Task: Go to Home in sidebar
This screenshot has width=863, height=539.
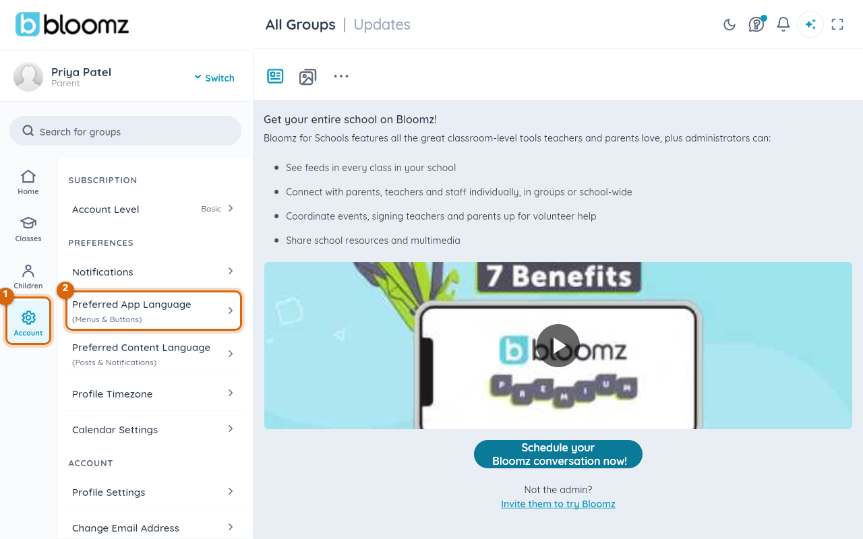Action: point(28,182)
